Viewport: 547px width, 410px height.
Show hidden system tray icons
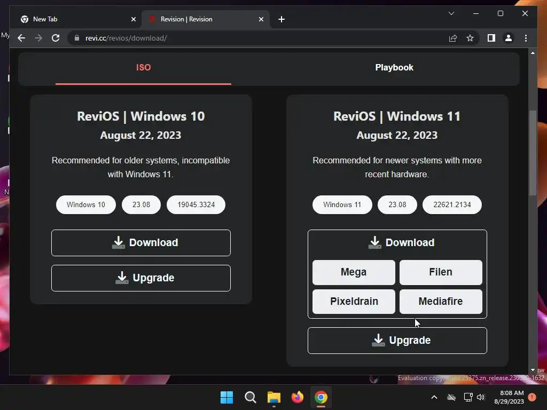click(434, 397)
